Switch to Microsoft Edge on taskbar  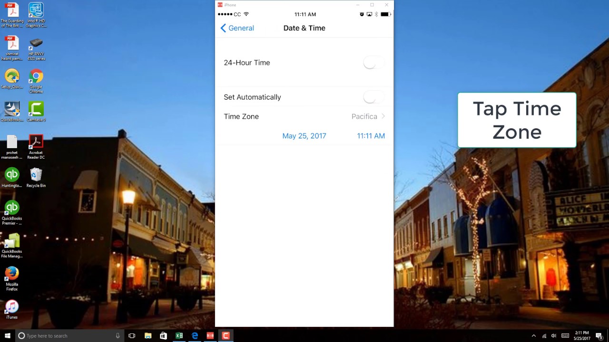point(195,336)
